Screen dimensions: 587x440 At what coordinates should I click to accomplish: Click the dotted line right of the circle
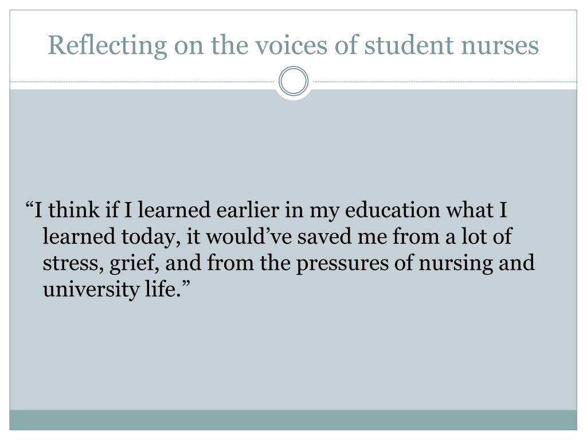pos(444,81)
